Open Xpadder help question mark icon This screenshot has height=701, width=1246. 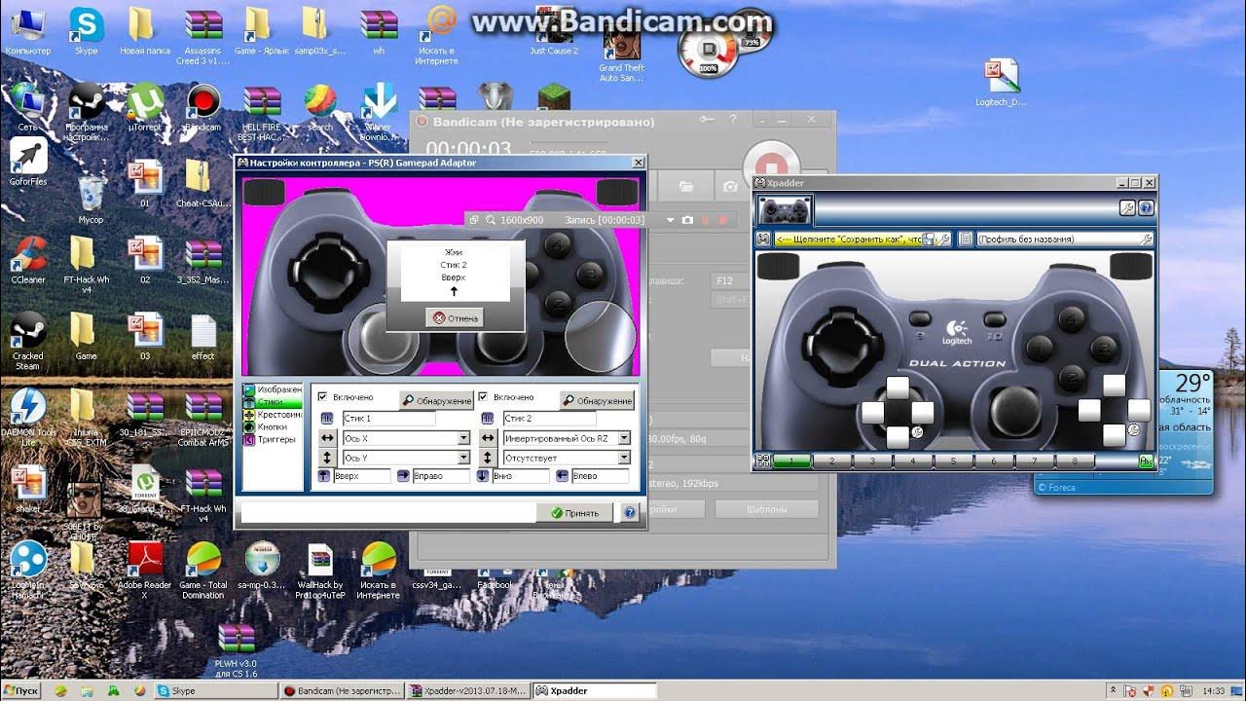pos(1146,207)
